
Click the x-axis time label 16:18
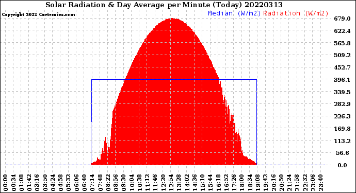pos(218,183)
